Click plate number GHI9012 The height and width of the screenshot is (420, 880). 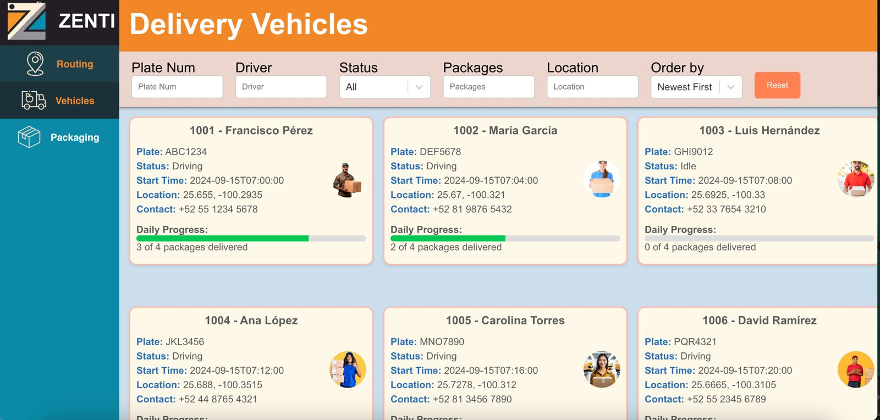tap(694, 152)
